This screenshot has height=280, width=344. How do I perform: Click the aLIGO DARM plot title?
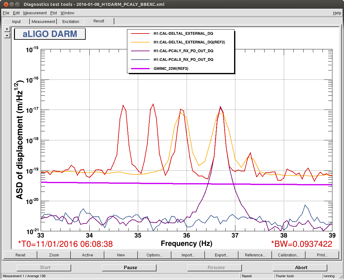[x=50, y=34]
